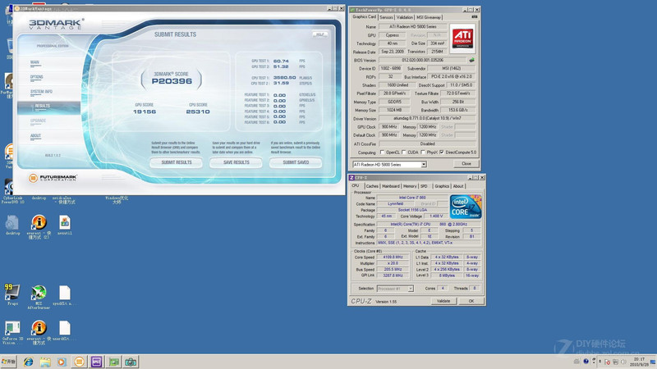Click the show desktop button beside clock
657x369 pixels.
tap(652, 362)
